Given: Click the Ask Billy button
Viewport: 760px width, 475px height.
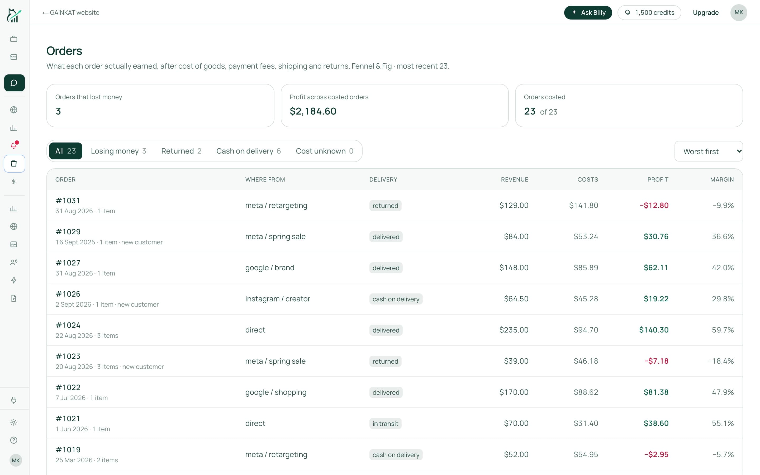Looking at the screenshot, I should pos(588,13).
